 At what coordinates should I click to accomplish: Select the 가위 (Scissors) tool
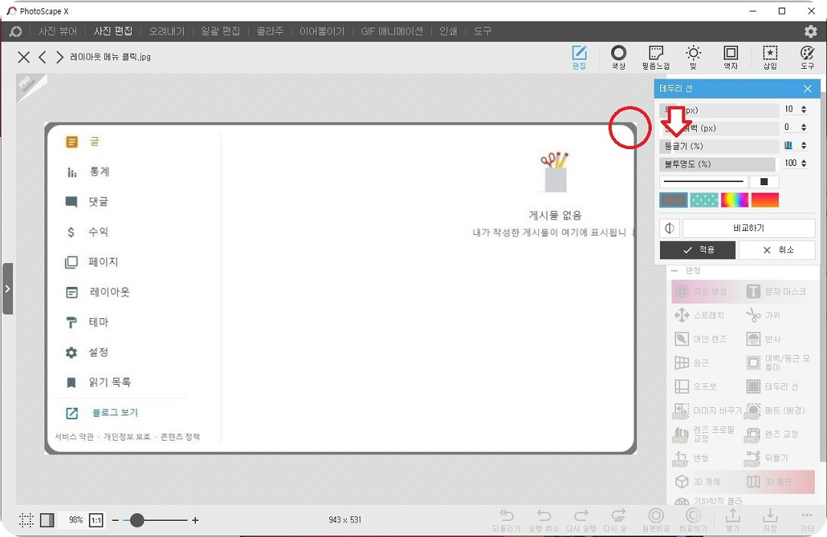[x=763, y=315]
